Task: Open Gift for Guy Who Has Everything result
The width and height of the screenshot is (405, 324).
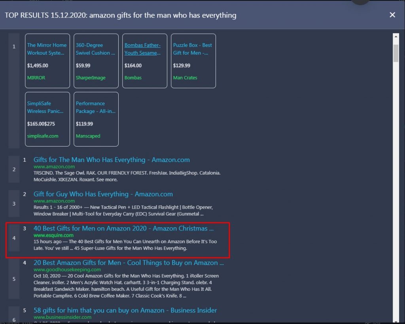Action: (x=103, y=194)
